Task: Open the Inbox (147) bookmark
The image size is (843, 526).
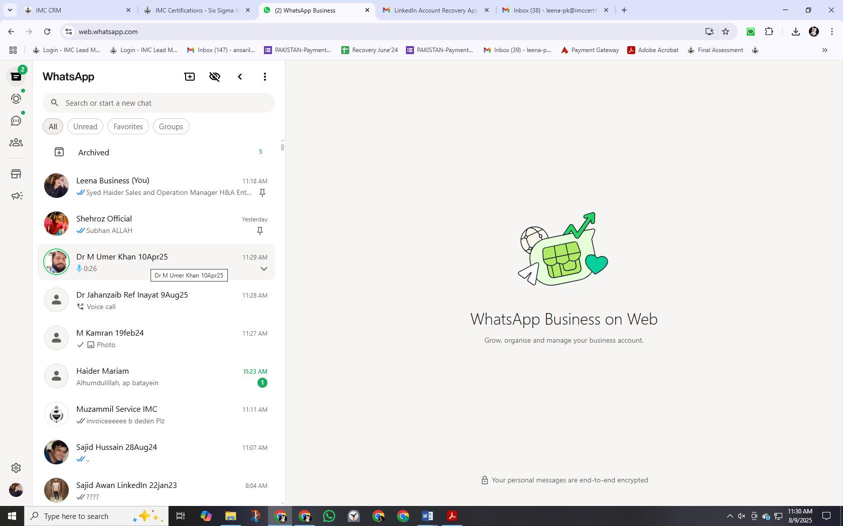Action: pyautogui.click(x=221, y=50)
